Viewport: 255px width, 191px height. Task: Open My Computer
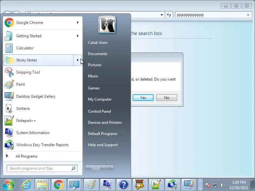pyautogui.click(x=100, y=99)
